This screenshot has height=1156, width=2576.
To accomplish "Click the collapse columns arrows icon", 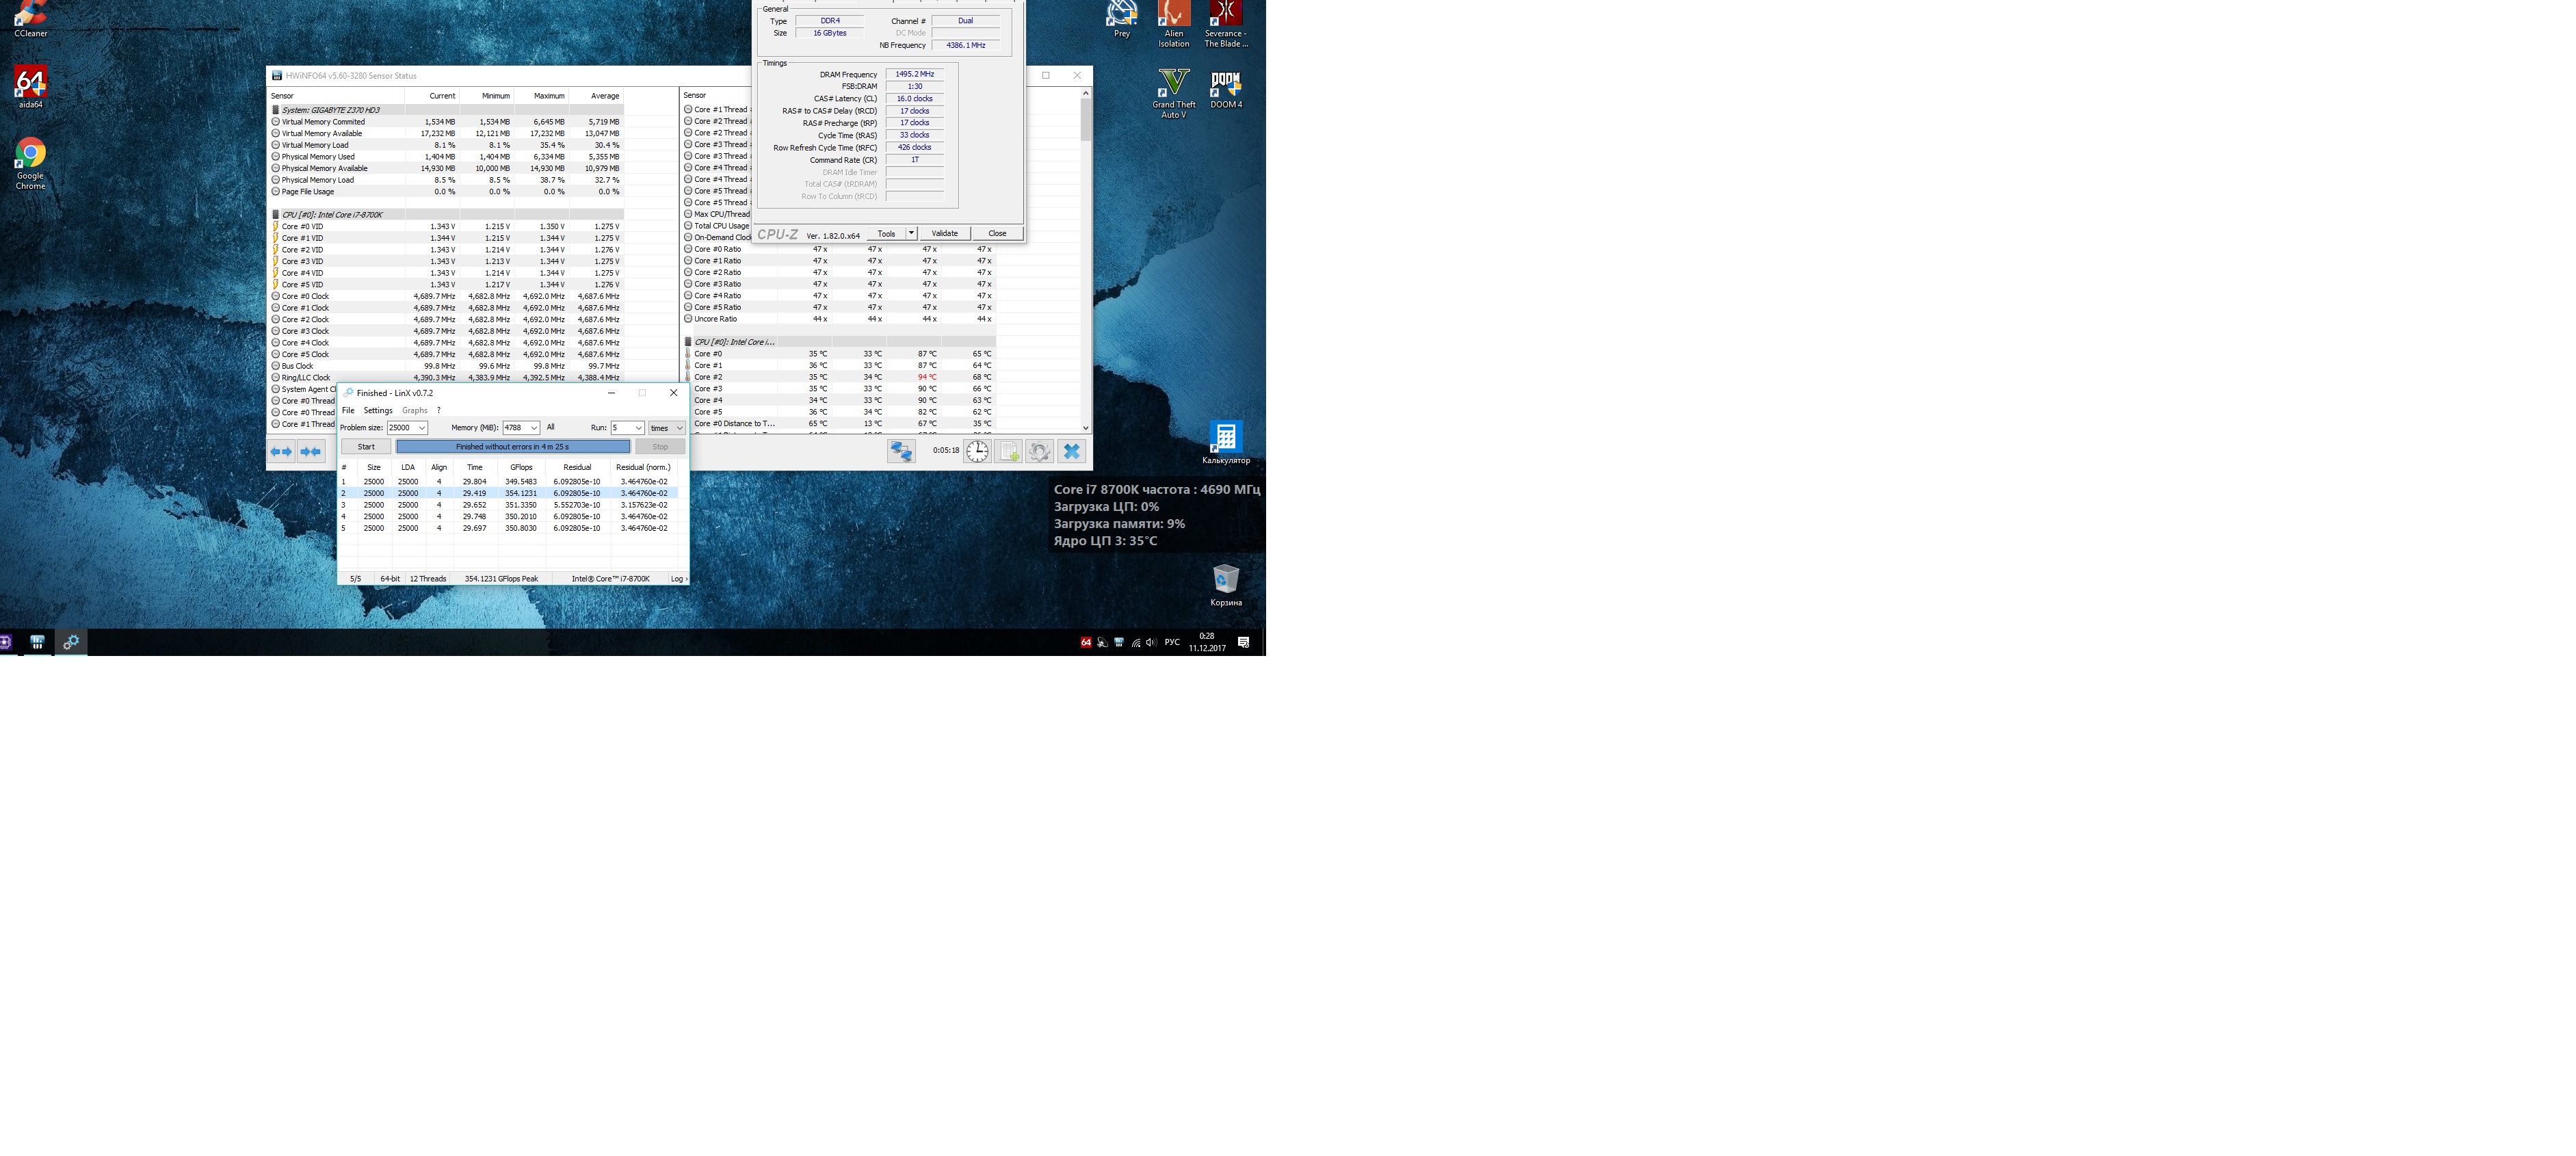I will point(312,452).
